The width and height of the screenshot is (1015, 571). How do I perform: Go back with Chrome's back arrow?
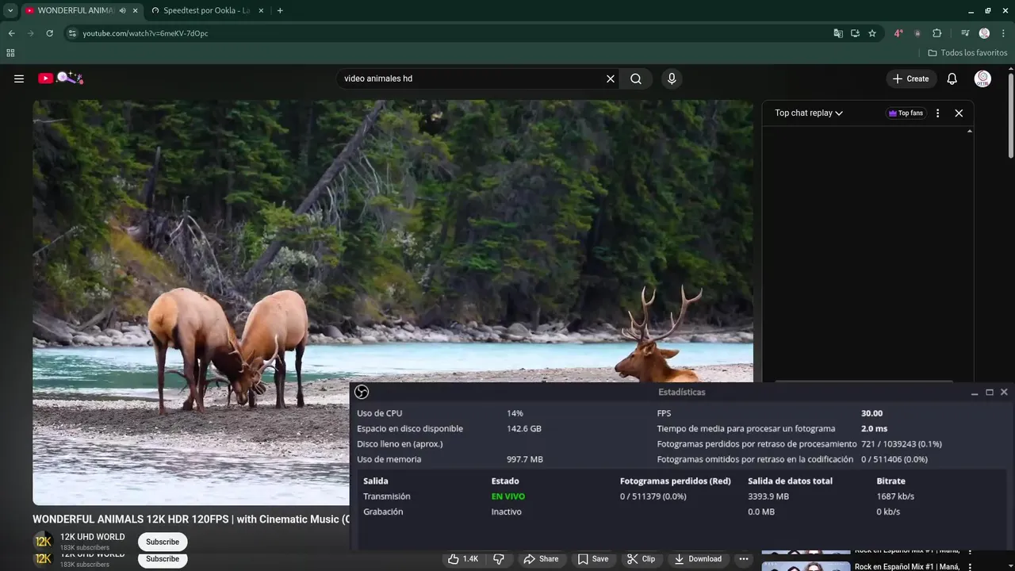coord(11,33)
